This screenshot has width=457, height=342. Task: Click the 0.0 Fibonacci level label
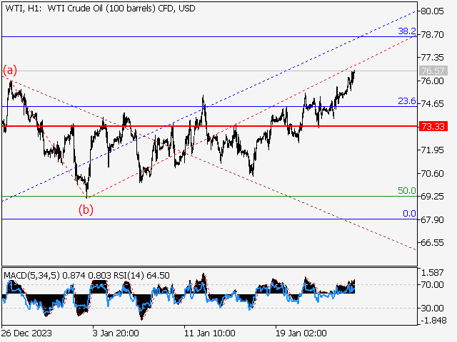coord(409,214)
